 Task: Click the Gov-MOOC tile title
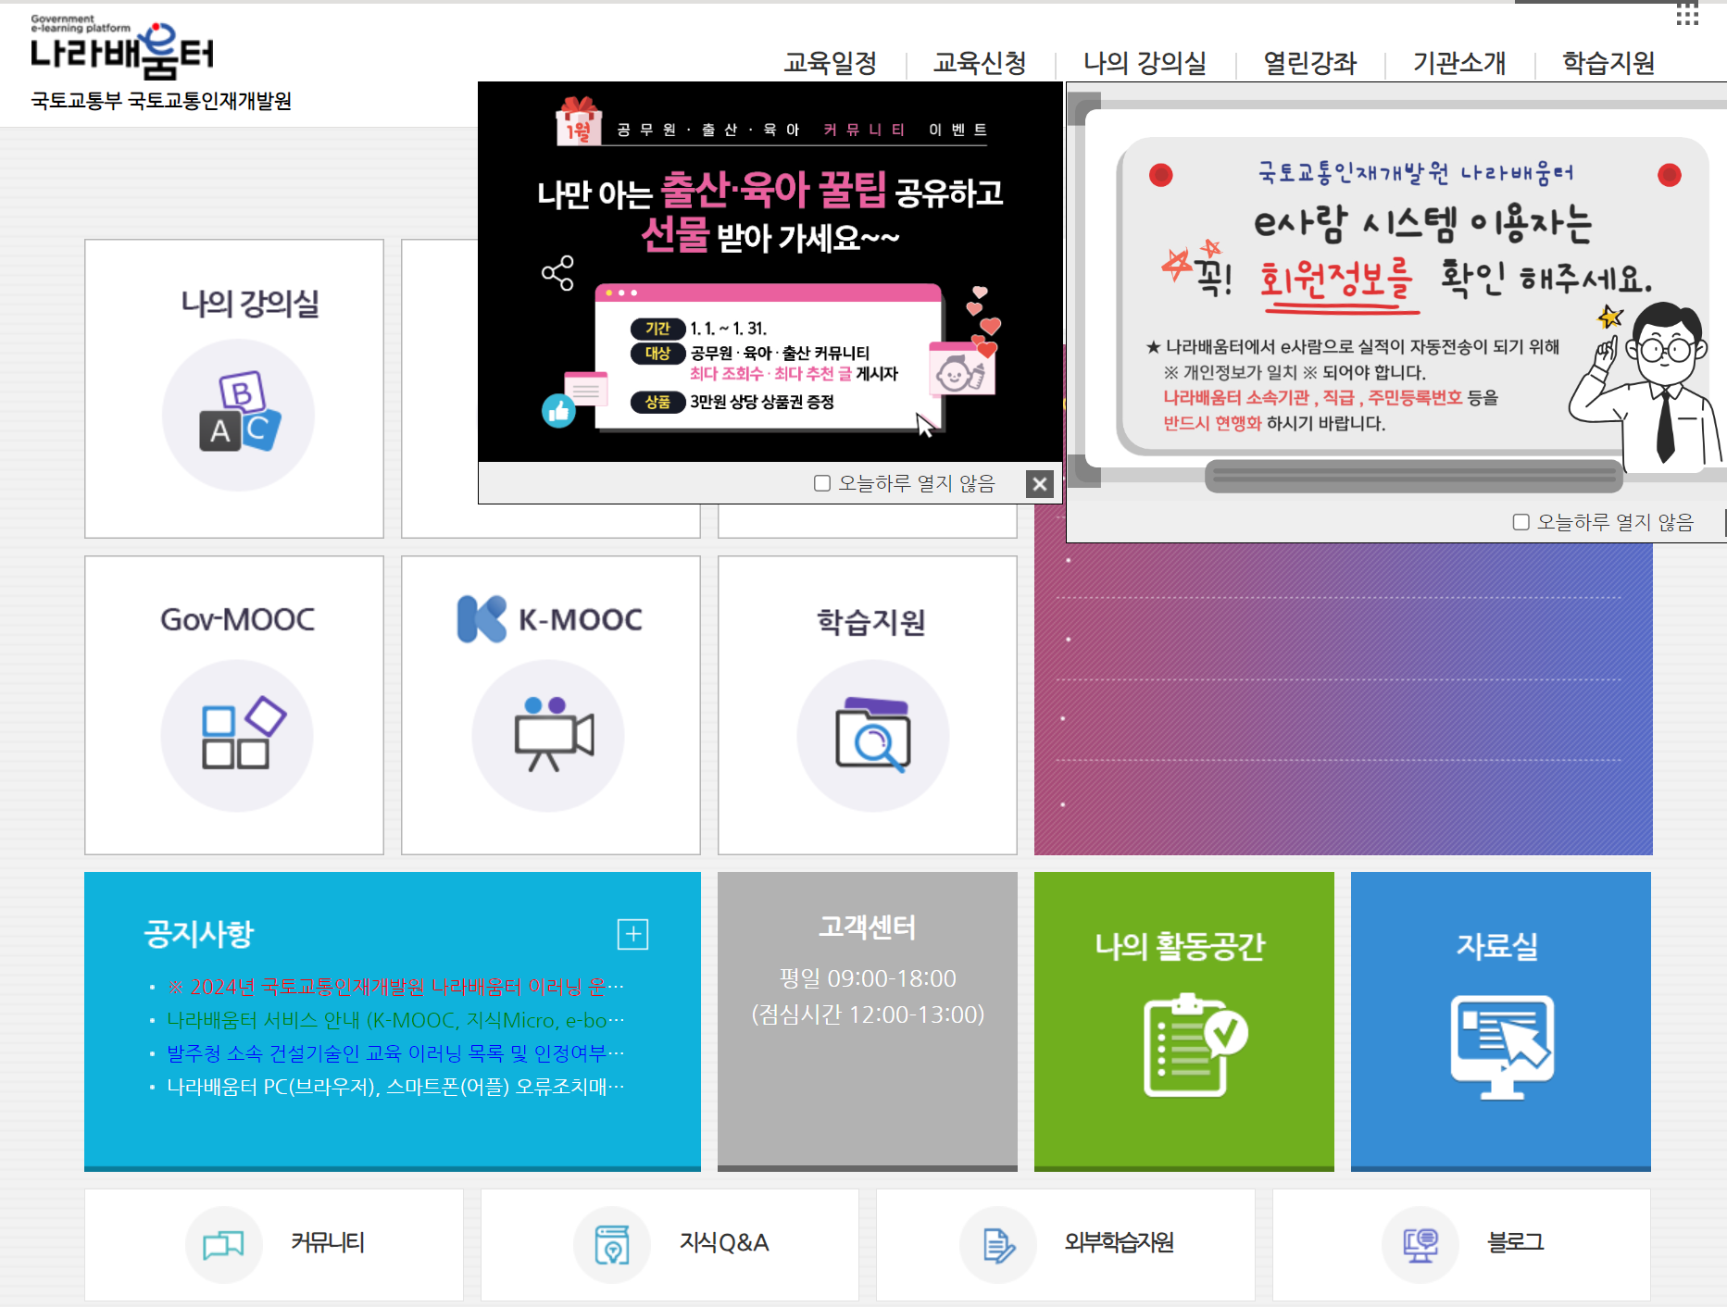tap(237, 619)
